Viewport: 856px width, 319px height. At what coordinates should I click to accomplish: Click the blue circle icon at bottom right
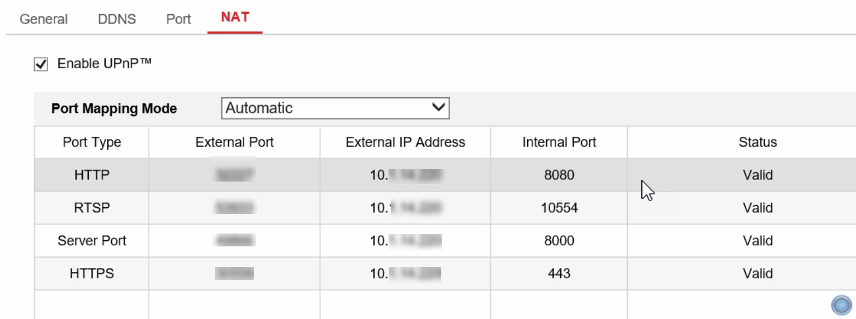click(x=841, y=306)
